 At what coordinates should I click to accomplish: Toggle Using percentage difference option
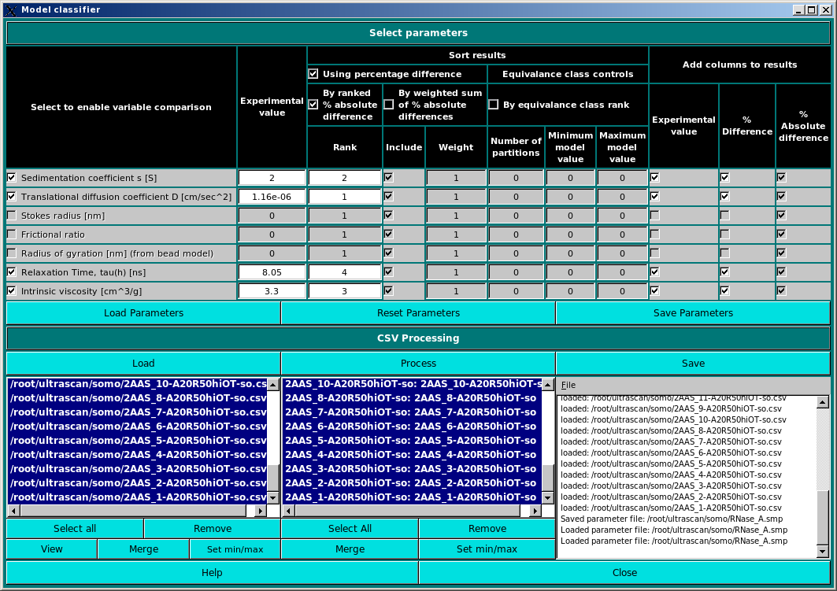pyautogui.click(x=313, y=74)
